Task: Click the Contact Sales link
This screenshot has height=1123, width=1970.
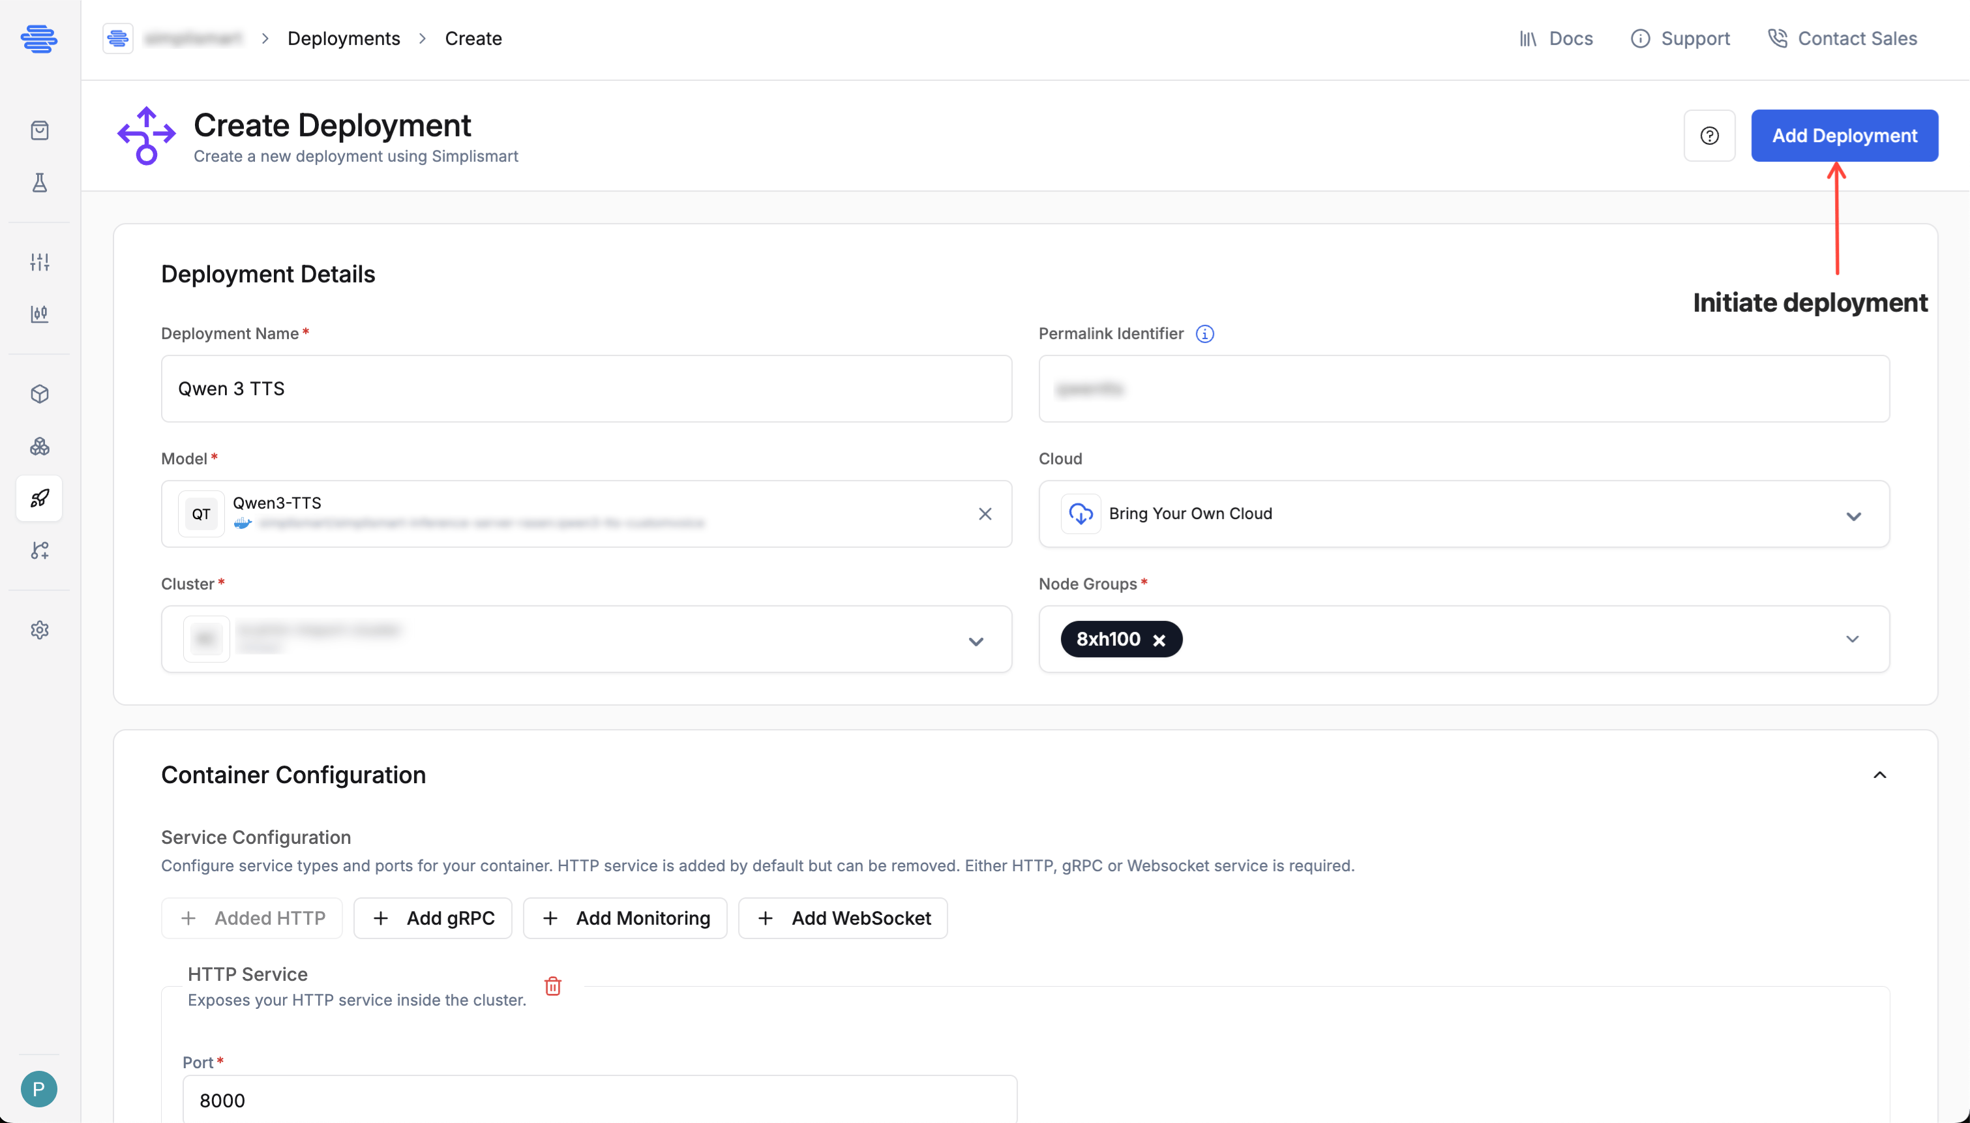Action: tap(1842, 38)
